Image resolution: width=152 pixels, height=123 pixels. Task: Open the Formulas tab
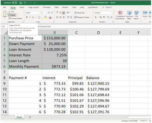click(47, 7)
